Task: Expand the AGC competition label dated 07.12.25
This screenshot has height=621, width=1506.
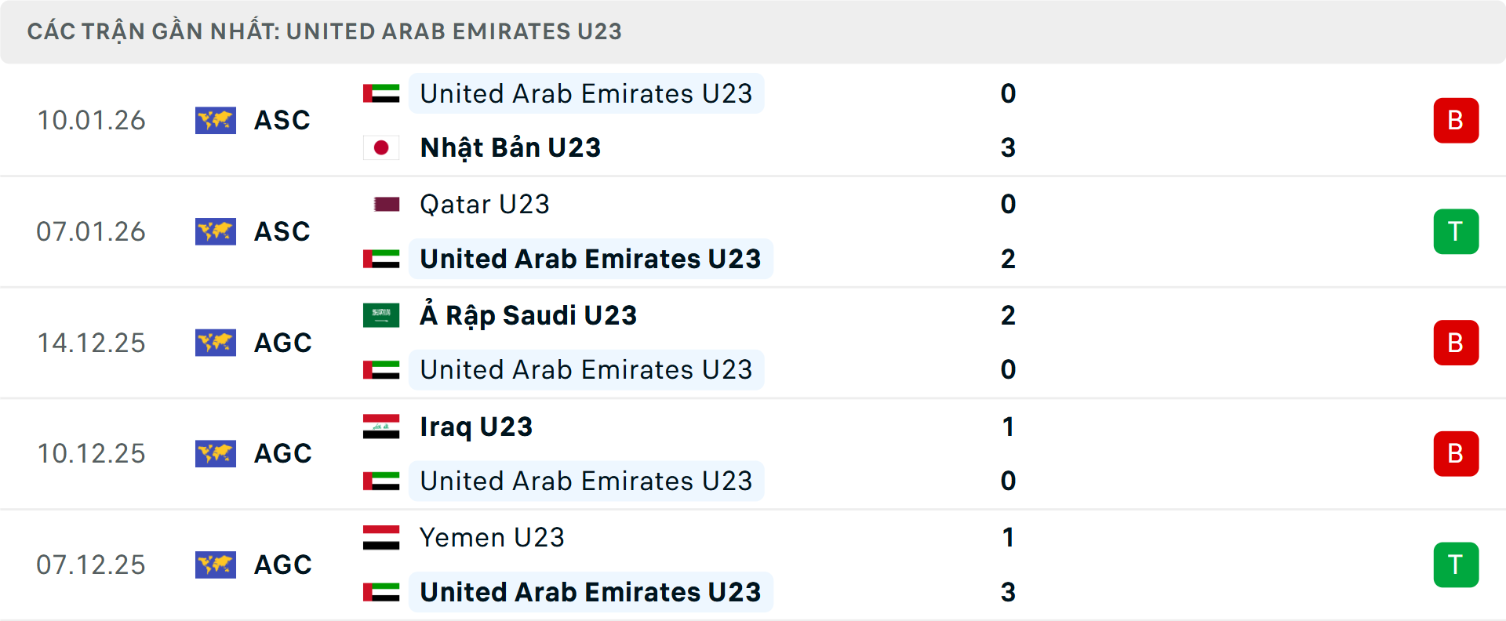Action: click(x=282, y=565)
